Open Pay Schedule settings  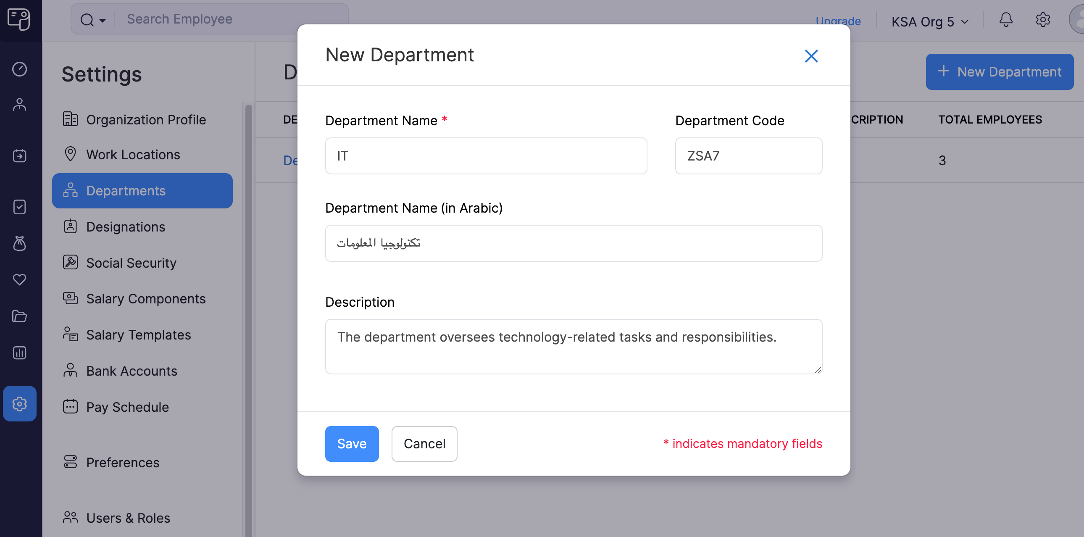pos(142,408)
